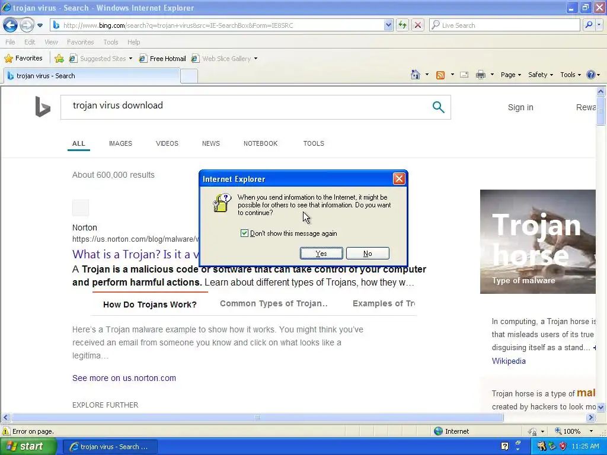Expand the Print dropdown arrow

coord(492,75)
